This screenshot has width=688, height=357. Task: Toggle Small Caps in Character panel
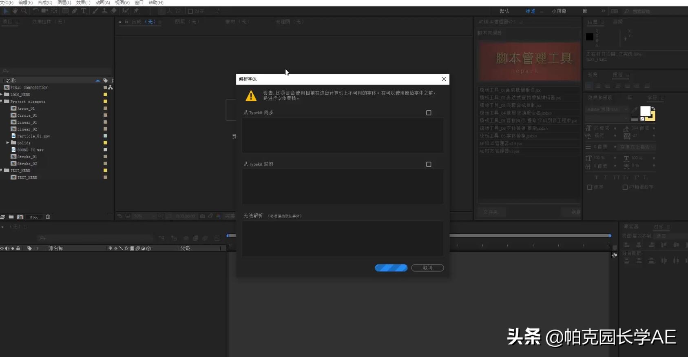(x=626, y=177)
